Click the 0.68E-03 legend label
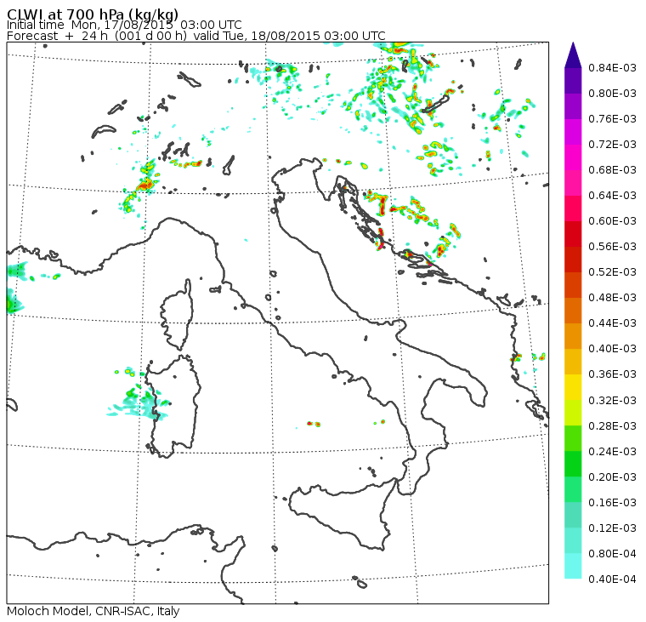The height and width of the screenshot is (622, 646). [612, 170]
